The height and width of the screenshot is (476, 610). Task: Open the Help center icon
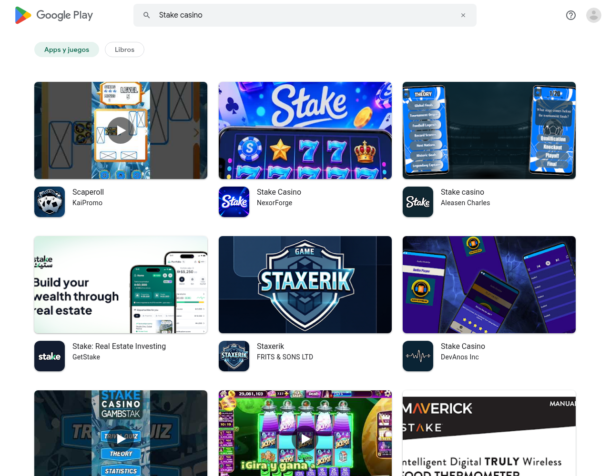(x=571, y=15)
